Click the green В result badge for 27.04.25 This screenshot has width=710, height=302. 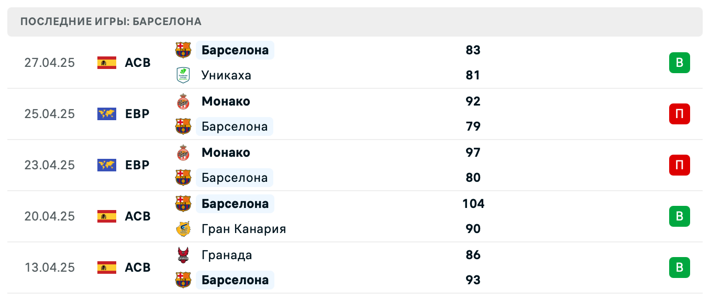tap(680, 62)
